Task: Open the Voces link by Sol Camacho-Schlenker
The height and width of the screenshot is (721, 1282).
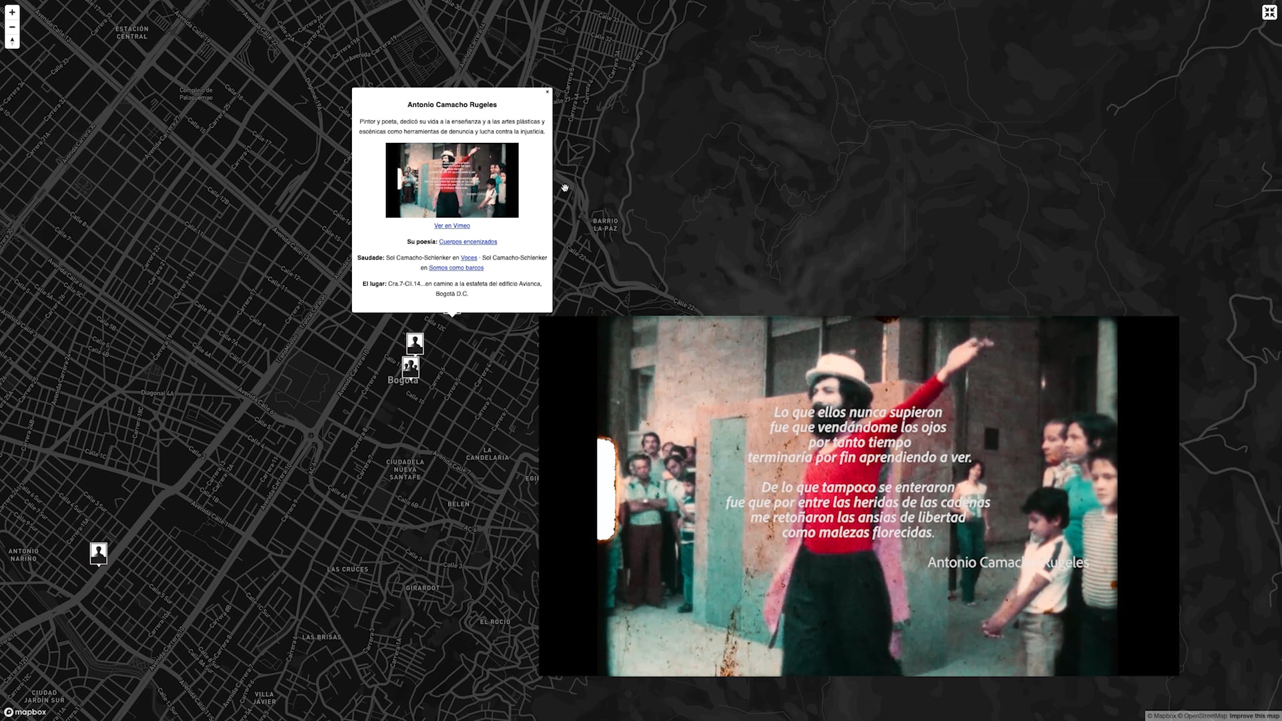Action: 469,258
